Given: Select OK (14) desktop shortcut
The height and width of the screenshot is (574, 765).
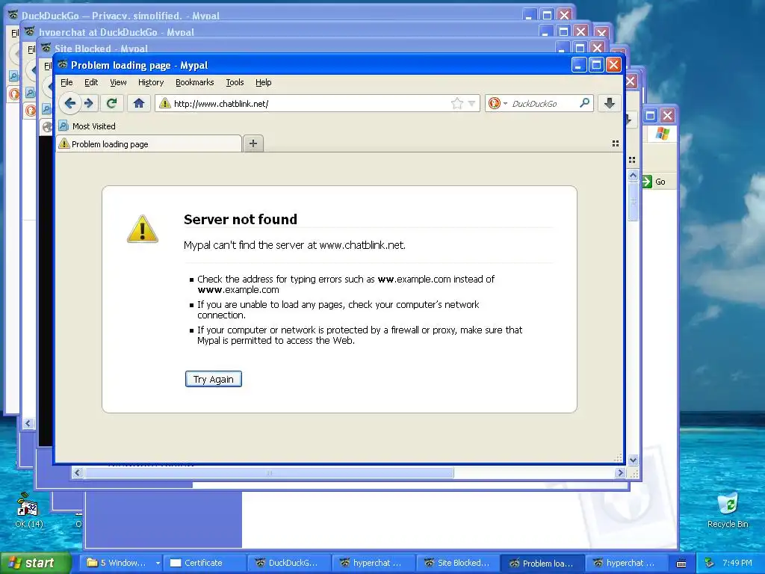Looking at the screenshot, I should click(x=29, y=510).
